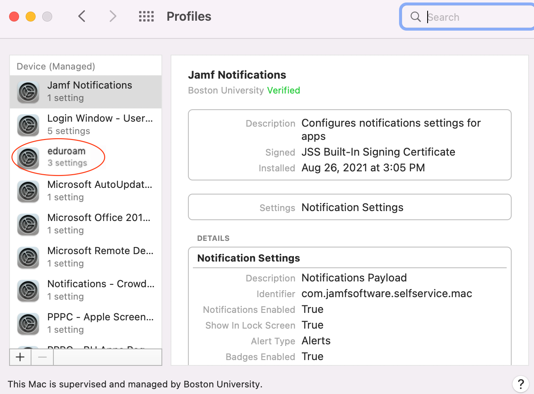Select the Login Window profile
Image resolution: width=534 pixels, height=394 pixels.
coord(99,124)
